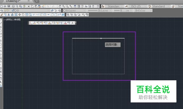
Task: Close the floating parametric toolbar
Action: pyautogui.click(x=76, y=22)
